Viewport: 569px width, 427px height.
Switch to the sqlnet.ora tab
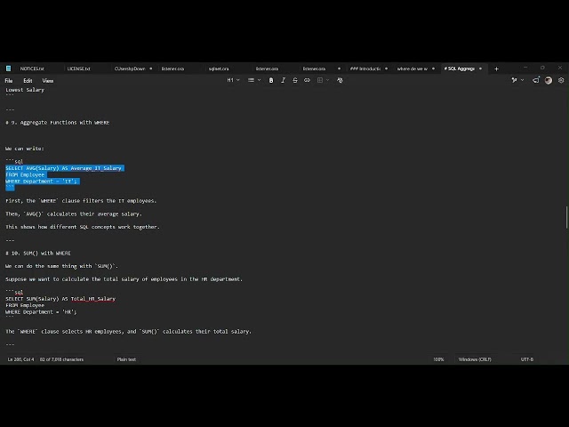[219, 68]
